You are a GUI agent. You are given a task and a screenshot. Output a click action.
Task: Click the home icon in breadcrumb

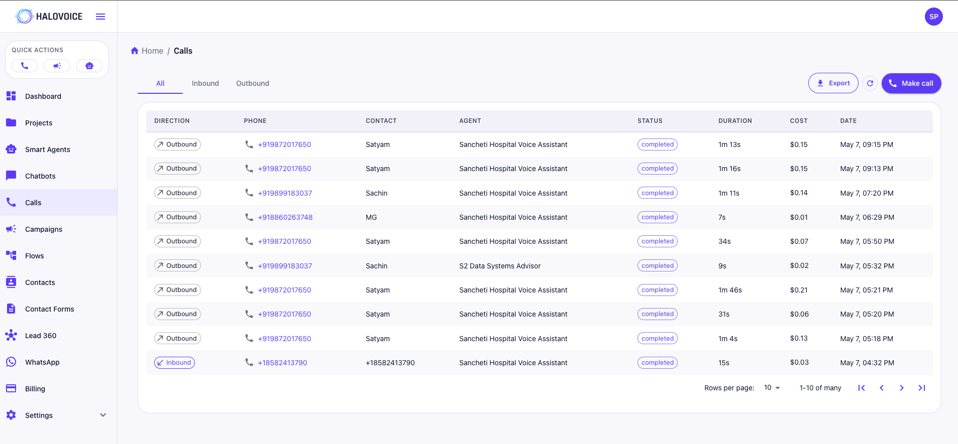click(135, 51)
